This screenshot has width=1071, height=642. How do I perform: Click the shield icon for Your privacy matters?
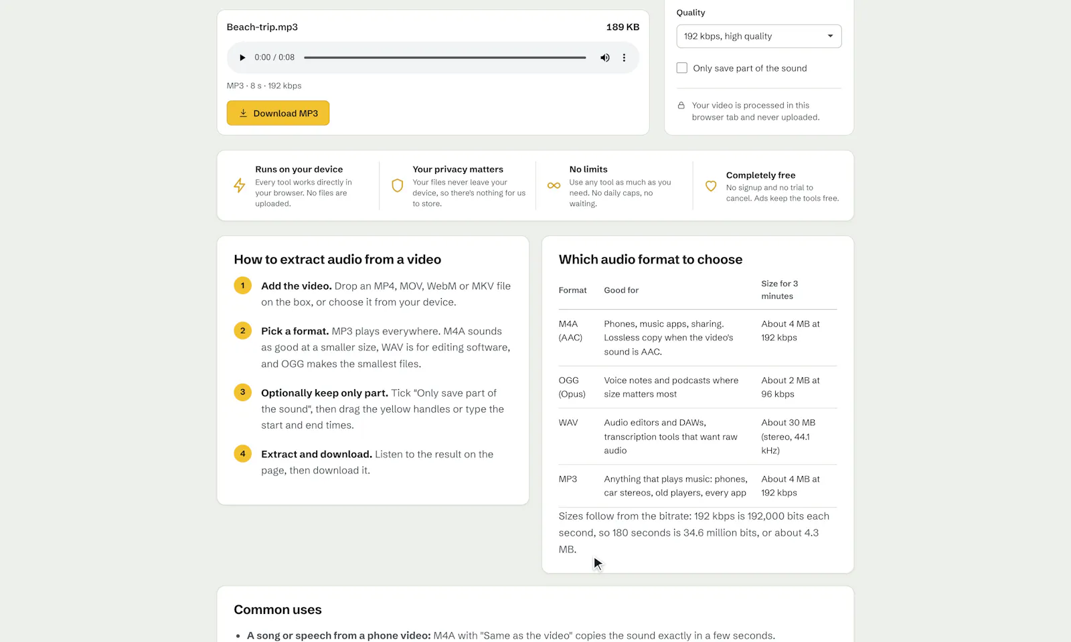click(x=397, y=185)
